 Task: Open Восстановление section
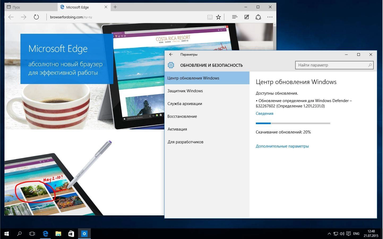click(x=207, y=116)
